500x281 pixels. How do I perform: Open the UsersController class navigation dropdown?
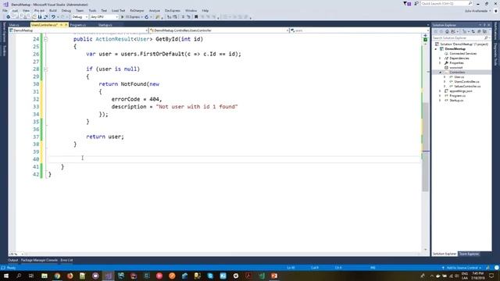pyautogui.click(x=219, y=30)
